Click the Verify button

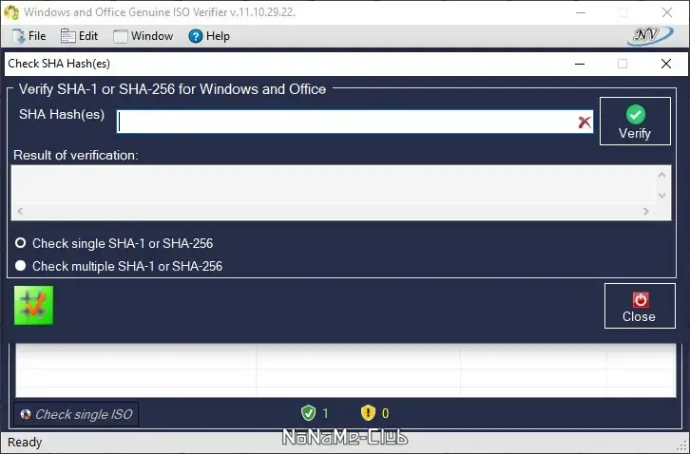(635, 121)
